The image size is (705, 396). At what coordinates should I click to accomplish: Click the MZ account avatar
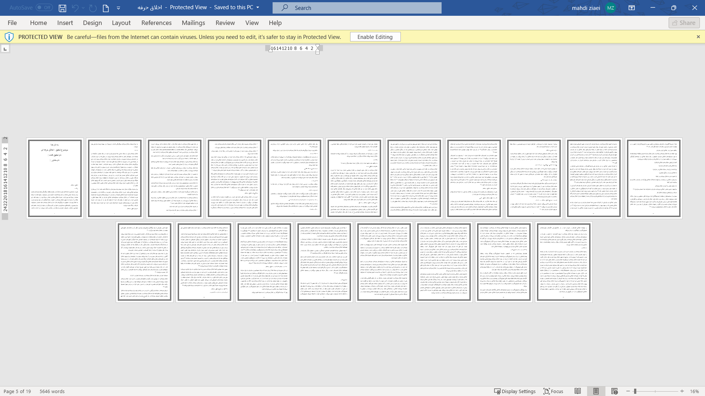611,8
